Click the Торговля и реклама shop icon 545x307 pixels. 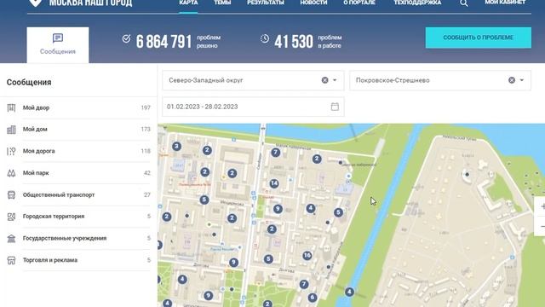[11, 260]
